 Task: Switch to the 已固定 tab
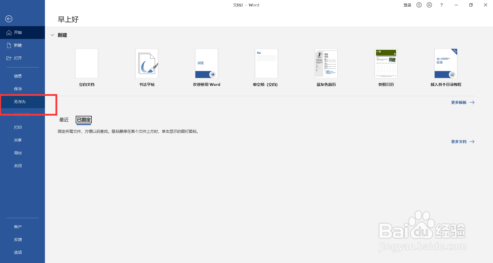[84, 120]
